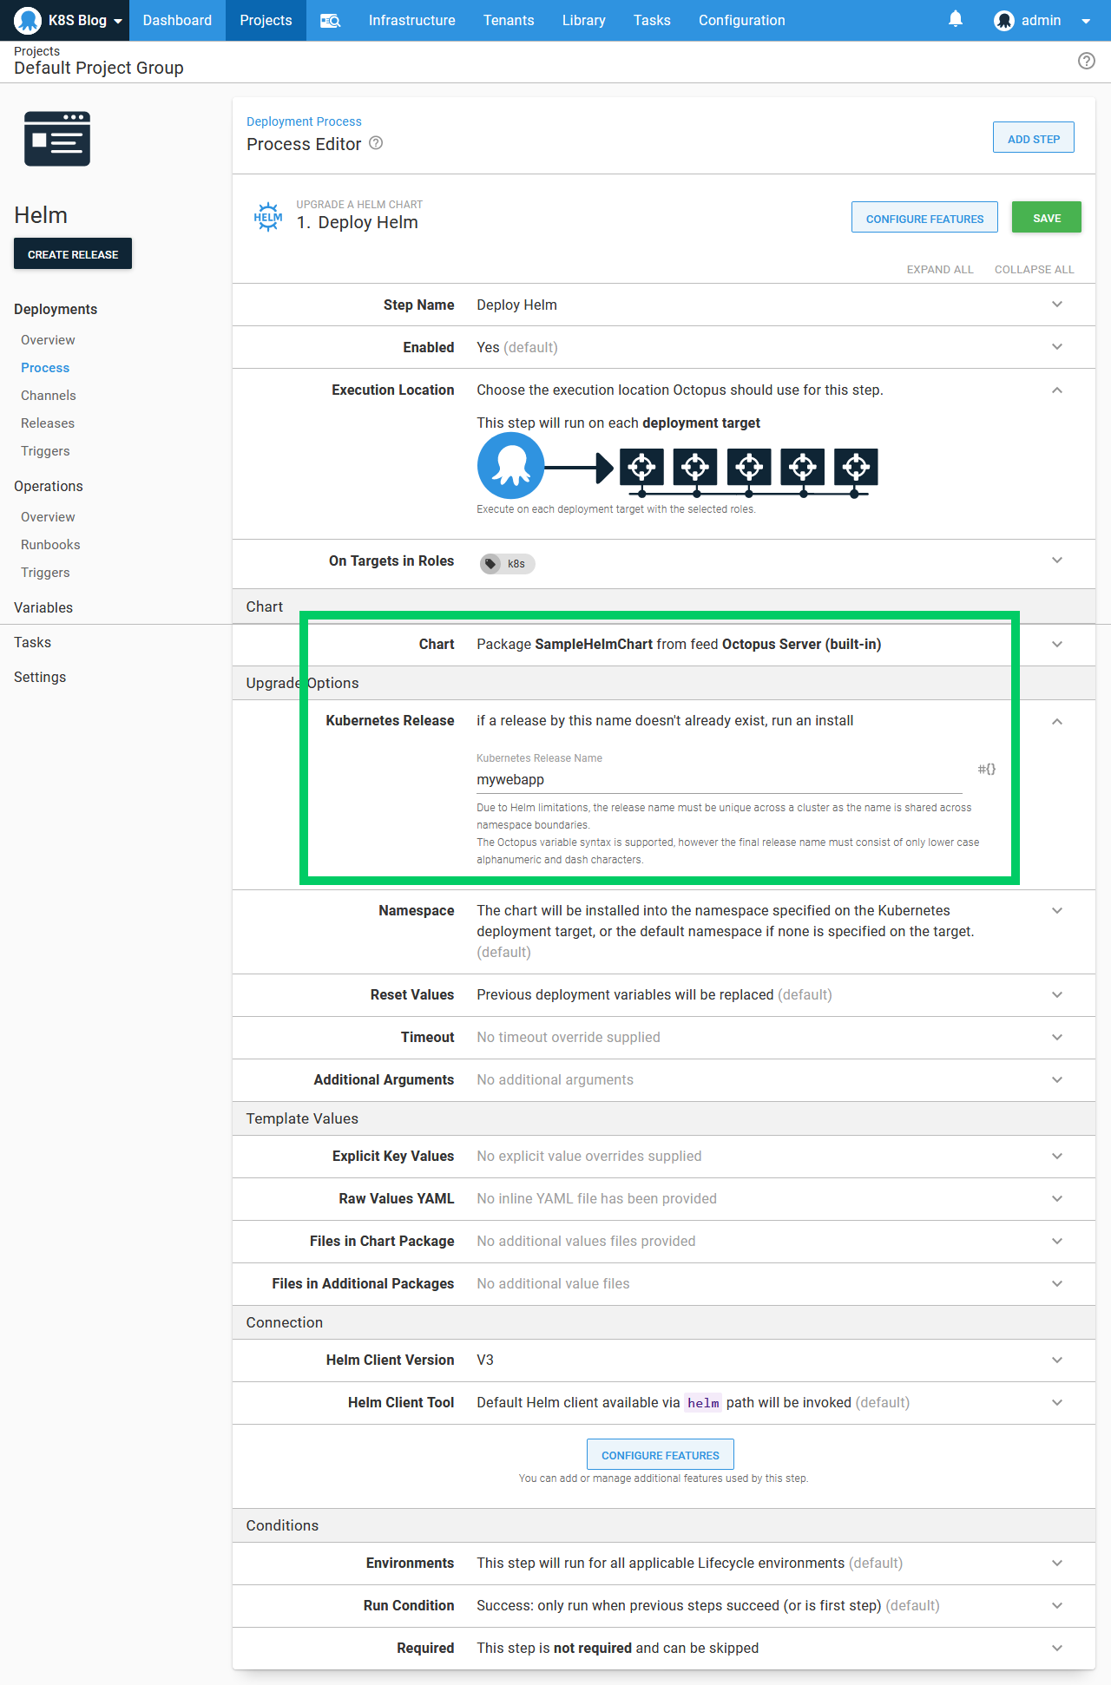
Task: Click the Kubernetes Release Name input field
Action: [719, 780]
